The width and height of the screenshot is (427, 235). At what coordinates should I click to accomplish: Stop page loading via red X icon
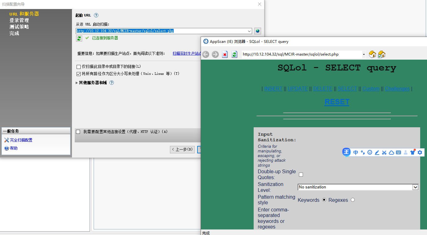[x=224, y=54]
